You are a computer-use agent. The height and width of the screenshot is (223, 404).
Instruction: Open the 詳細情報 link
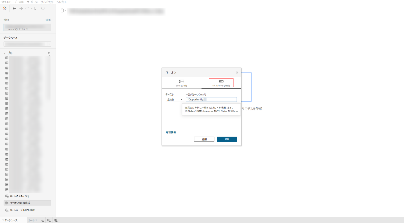(171, 132)
